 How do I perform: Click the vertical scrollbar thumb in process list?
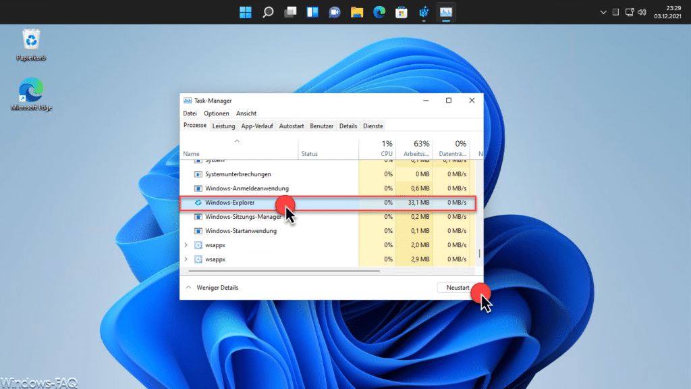click(479, 253)
